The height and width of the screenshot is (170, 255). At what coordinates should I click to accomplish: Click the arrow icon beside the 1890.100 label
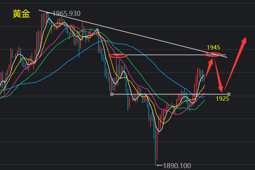[x=159, y=166]
